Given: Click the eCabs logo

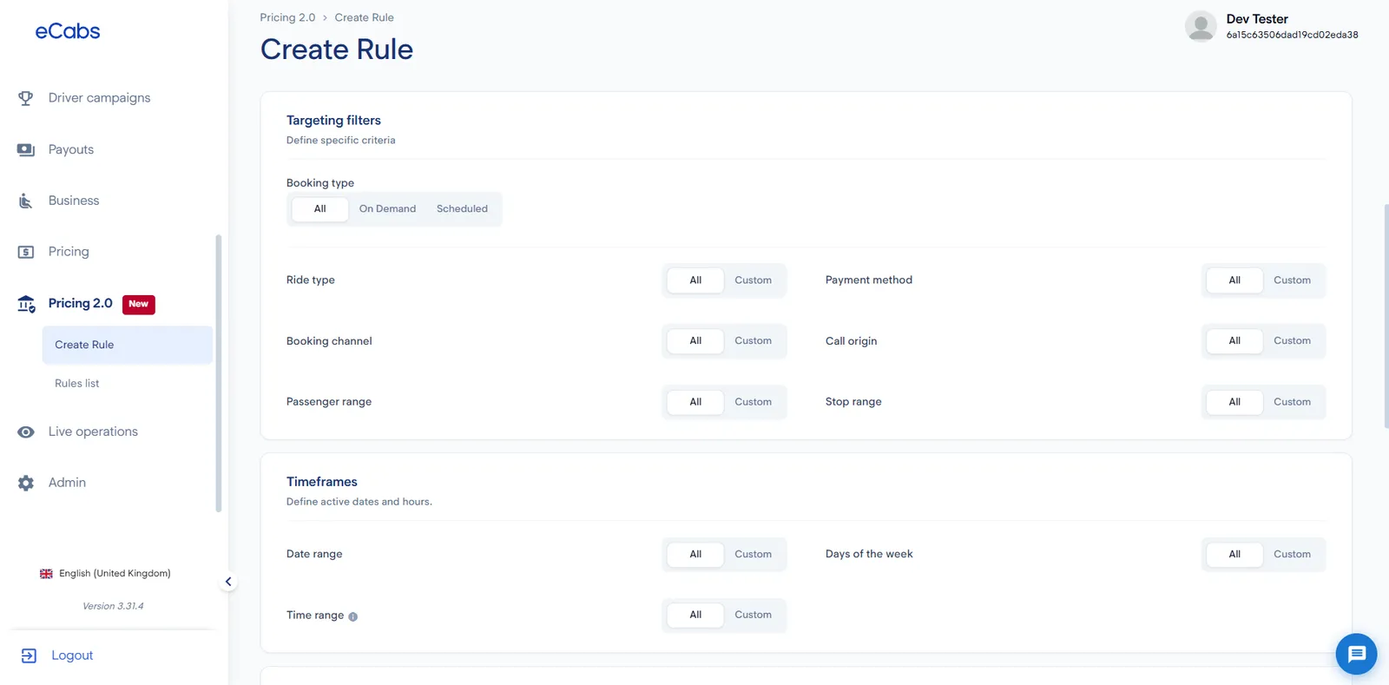Looking at the screenshot, I should tap(68, 31).
